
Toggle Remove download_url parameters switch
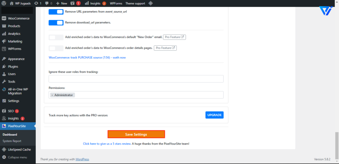pyautogui.click(x=56, y=23)
